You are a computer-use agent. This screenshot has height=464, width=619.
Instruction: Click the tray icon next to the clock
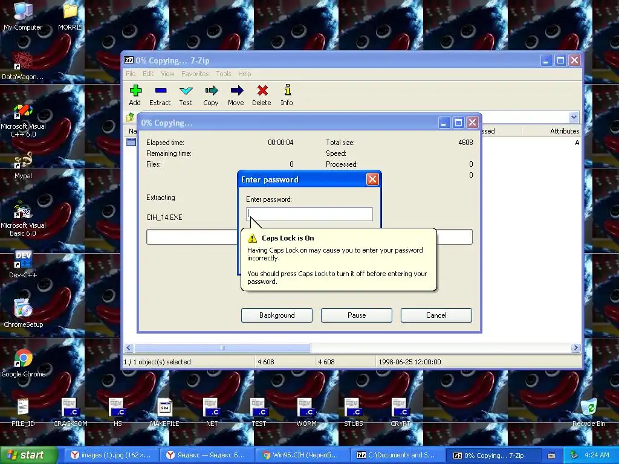[574, 455]
